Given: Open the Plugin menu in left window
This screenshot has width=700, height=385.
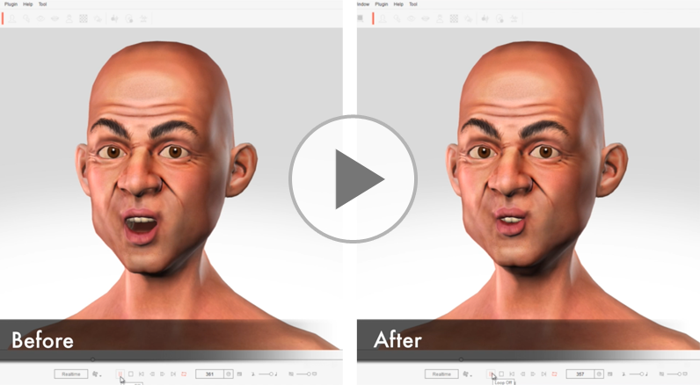Looking at the screenshot, I should [x=11, y=4].
